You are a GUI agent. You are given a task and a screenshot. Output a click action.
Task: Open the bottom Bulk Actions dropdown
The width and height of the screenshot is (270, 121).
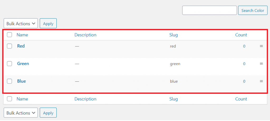click(x=21, y=113)
